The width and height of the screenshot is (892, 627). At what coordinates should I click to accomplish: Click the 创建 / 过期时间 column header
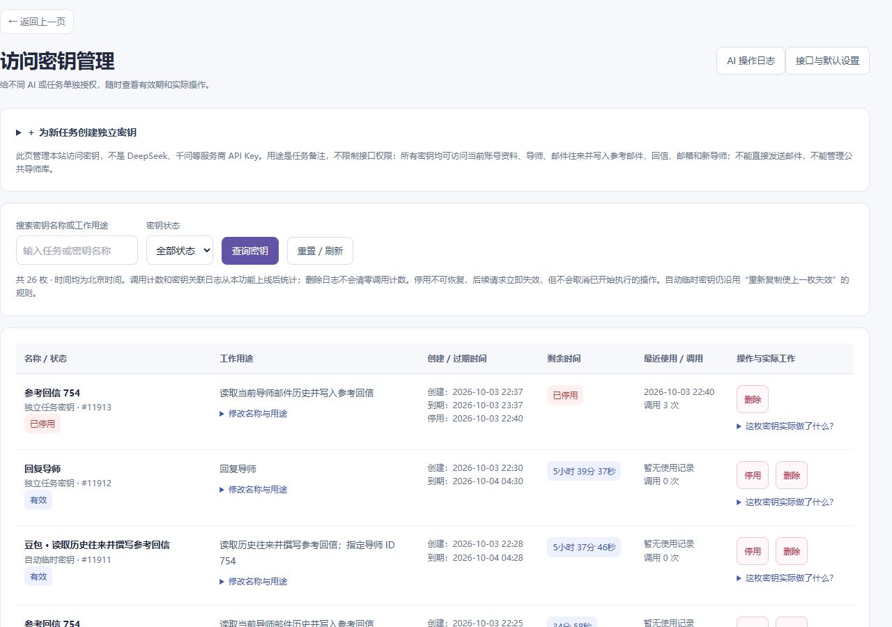pos(457,359)
